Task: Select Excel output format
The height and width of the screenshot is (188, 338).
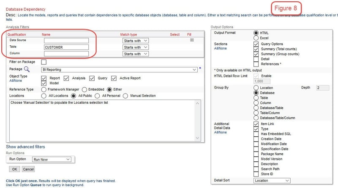Action: (256, 38)
